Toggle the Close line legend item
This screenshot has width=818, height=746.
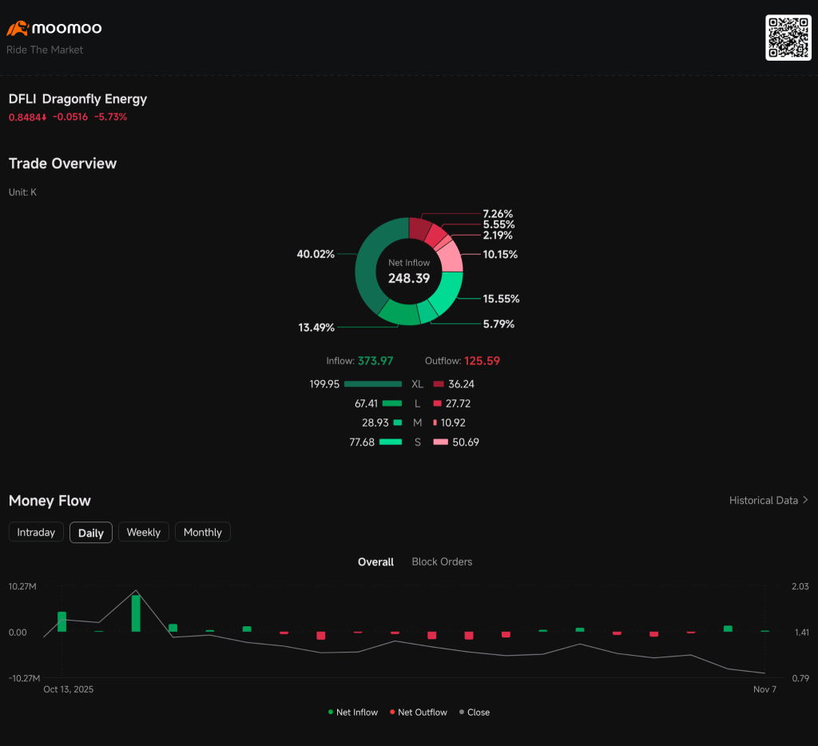[462, 712]
